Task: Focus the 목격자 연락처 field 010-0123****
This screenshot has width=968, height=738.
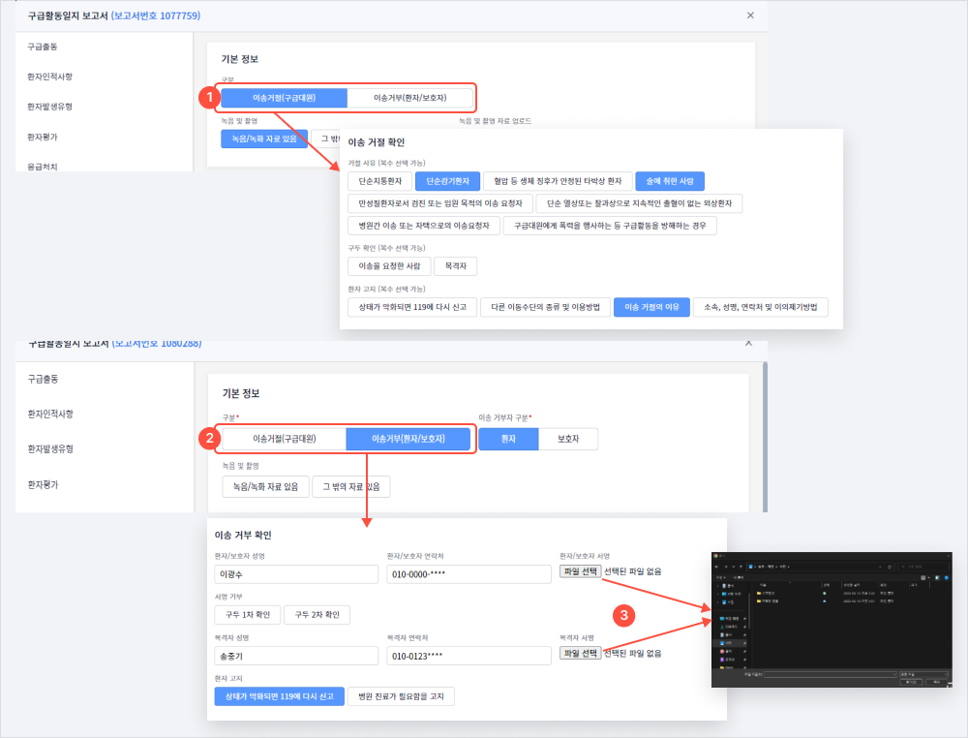Action: tap(469, 656)
